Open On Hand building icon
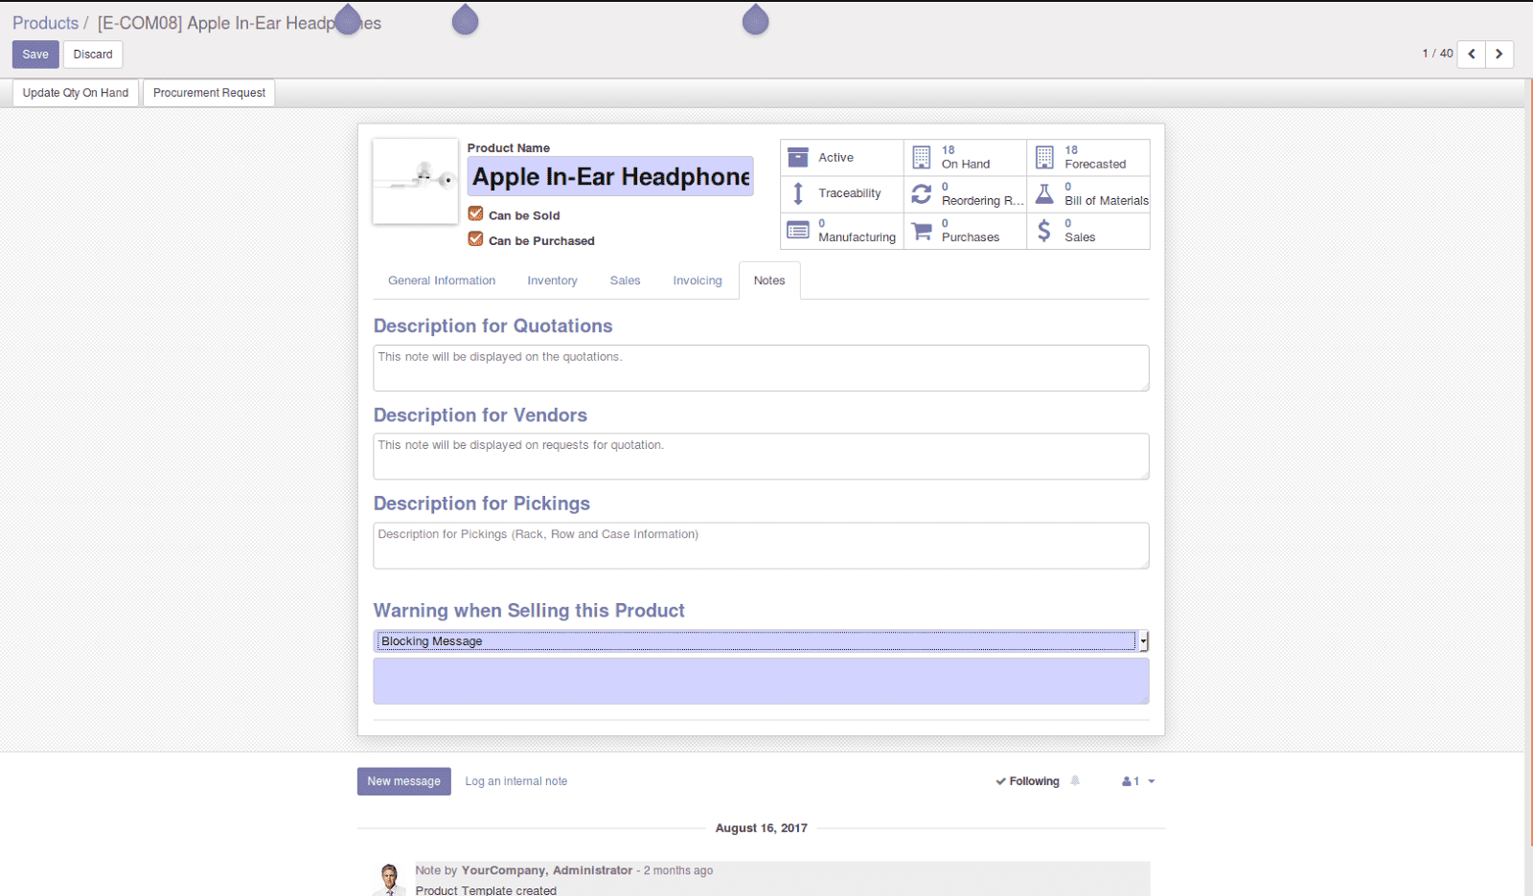 tap(921, 157)
